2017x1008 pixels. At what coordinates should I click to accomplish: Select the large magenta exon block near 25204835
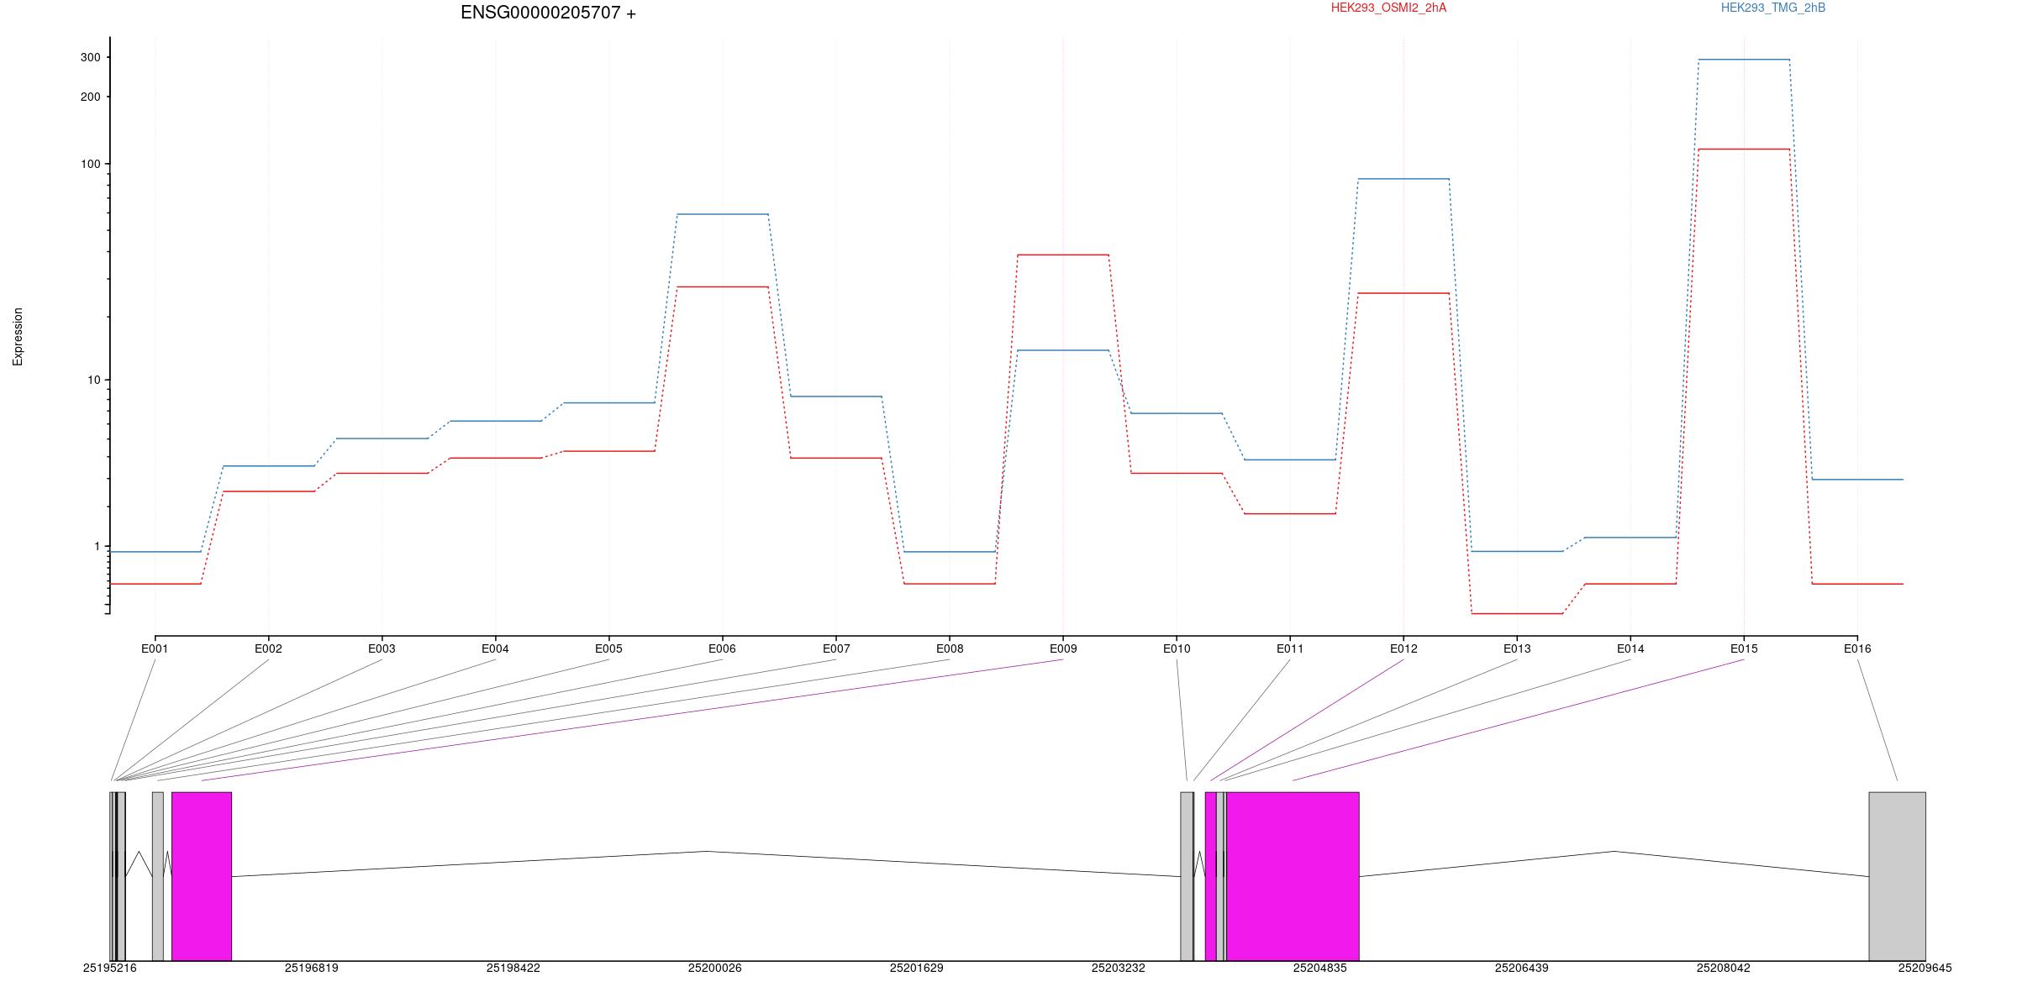[1293, 876]
